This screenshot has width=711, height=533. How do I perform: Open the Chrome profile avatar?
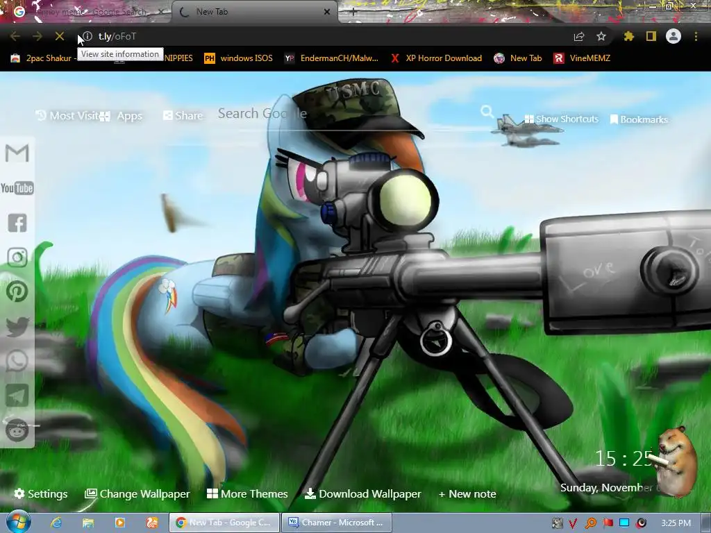pyautogui.click(x=674, y=36)
